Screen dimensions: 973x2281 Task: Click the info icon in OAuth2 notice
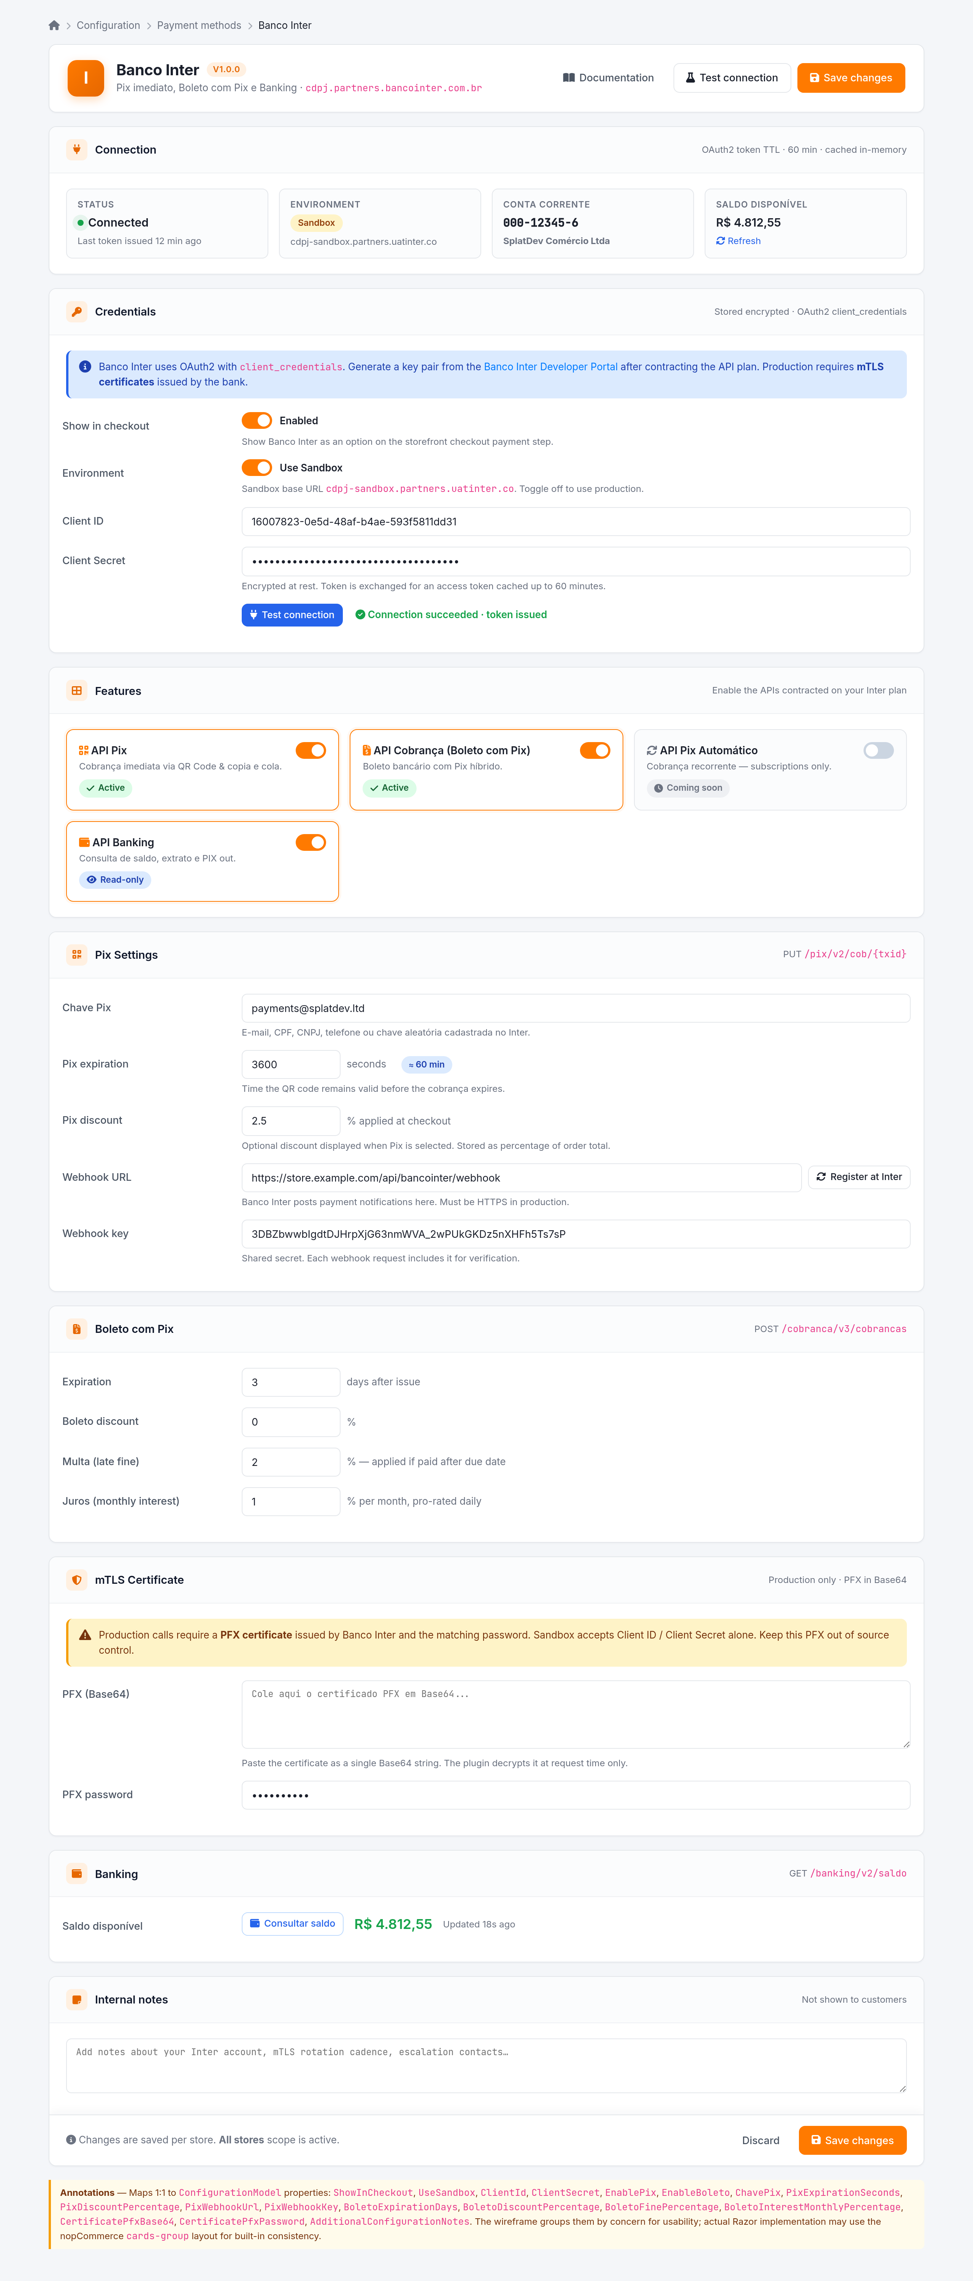point(85,366)
